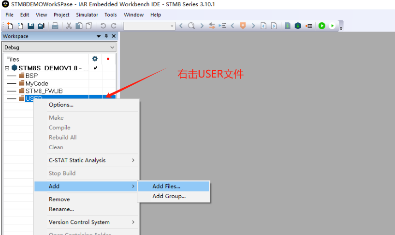Viewport: 395px width, 235px height.
Task: Open the File menu
Action: pyautogui.click(x=9, y=15)
